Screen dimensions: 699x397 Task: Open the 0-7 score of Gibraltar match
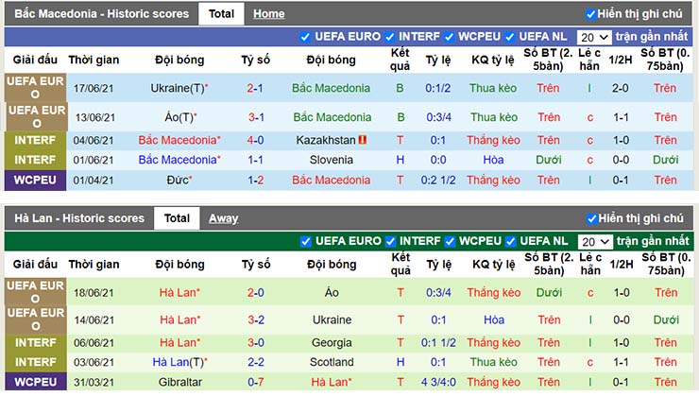pos(256,382)
